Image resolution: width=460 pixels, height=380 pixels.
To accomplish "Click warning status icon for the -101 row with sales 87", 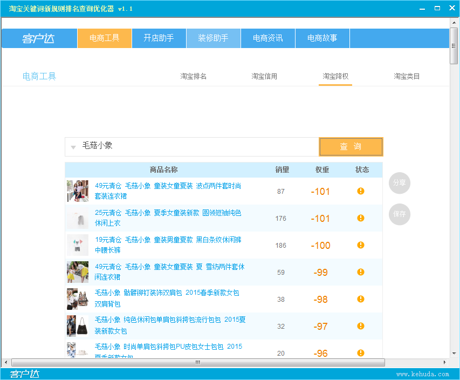I will click(361, 191).
